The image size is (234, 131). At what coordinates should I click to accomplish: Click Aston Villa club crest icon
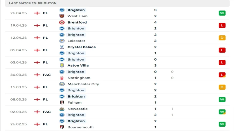[62, 65]
